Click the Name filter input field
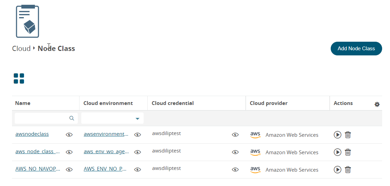The image size is (390, 186). pos(41,118)
